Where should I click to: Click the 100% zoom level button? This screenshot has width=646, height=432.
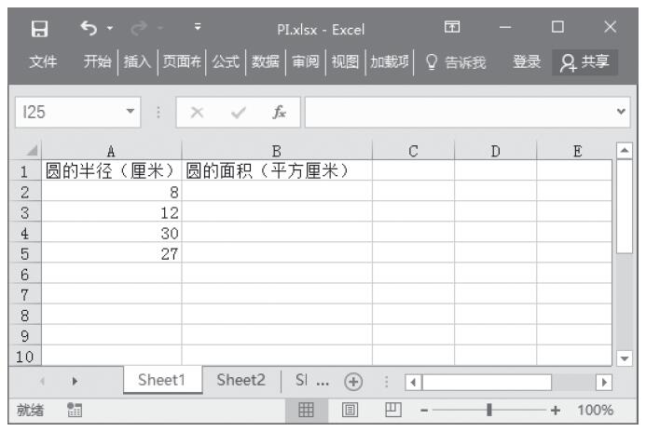(595, 410)
